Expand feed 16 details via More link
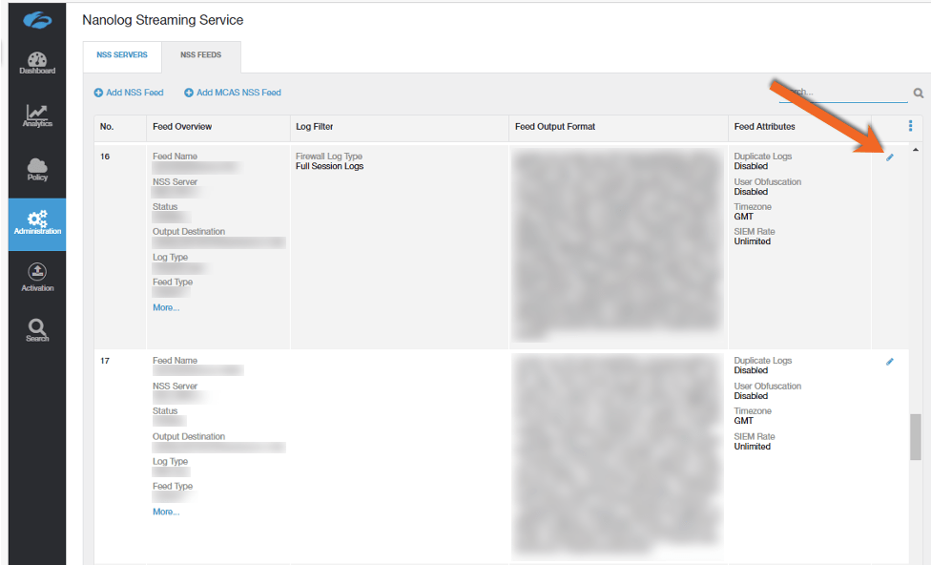 [166, 306]
